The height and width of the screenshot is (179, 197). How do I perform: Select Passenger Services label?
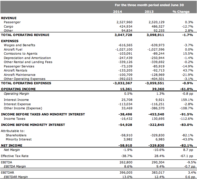(x=19, y=66)
